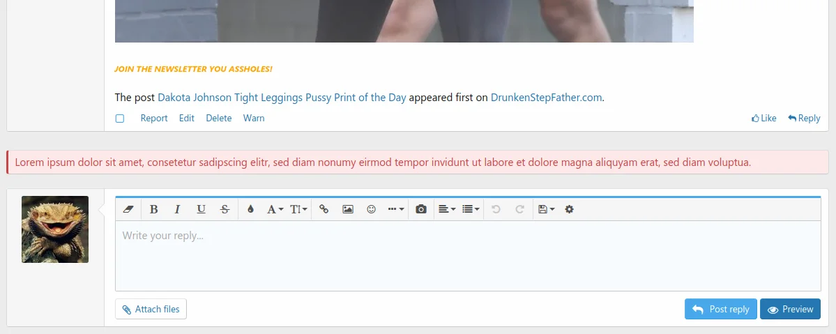Open the text alignment dropdown
The height and width of the screenshot is (334, 836).
pyautogui.click(x=446, y=209)
